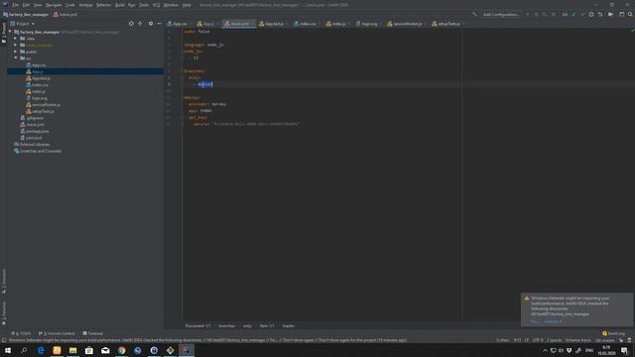Switch to the index.js editor tab

click(x=337, y=24)
